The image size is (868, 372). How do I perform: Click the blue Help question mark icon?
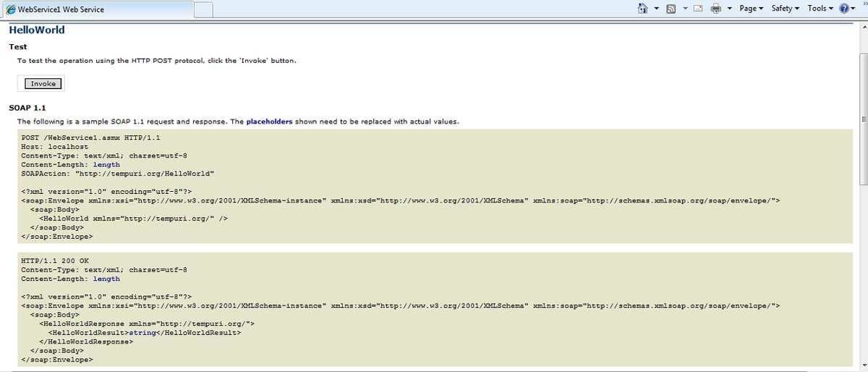click(843, 9)
